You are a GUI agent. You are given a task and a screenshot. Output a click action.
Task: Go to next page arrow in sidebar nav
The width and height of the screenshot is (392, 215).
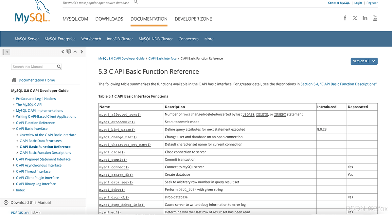click(x=82, y=52)
